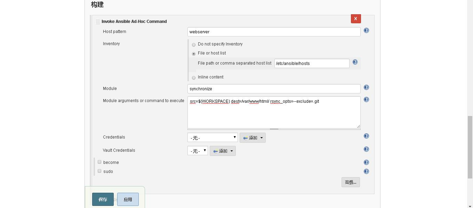The width and height of the screenshot is (473, 208).
Task: Select "Do not specify Inventory" option
Action: [x=194, y=45]
